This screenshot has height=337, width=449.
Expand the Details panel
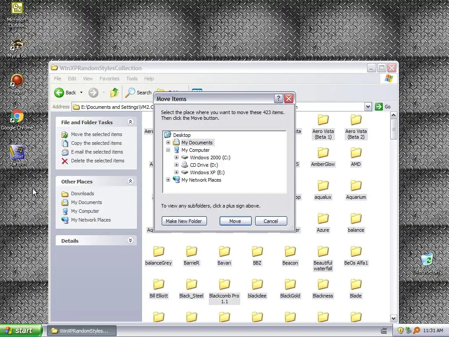coord(130,240)
